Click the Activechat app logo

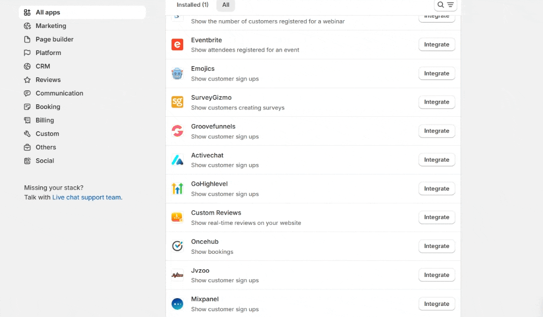(x=177, y=160)
